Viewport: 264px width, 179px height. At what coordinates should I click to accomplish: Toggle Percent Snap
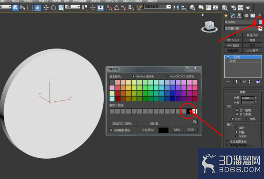tap(124, 7)
